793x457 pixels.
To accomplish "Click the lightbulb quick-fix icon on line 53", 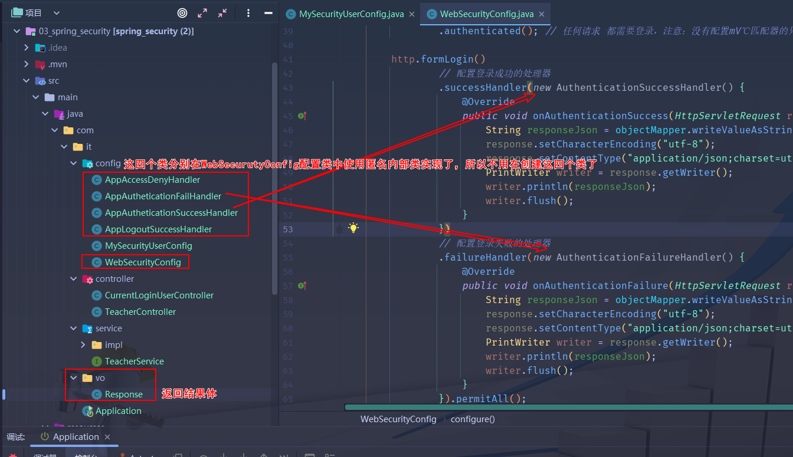I will coord(353,228).
